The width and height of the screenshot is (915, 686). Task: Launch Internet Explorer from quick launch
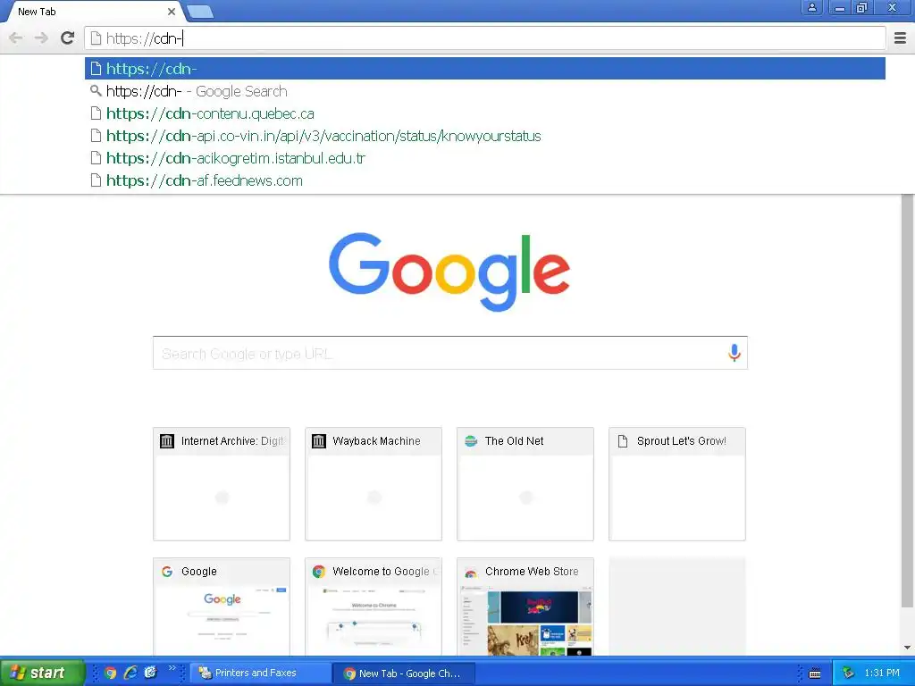point(130,673)
